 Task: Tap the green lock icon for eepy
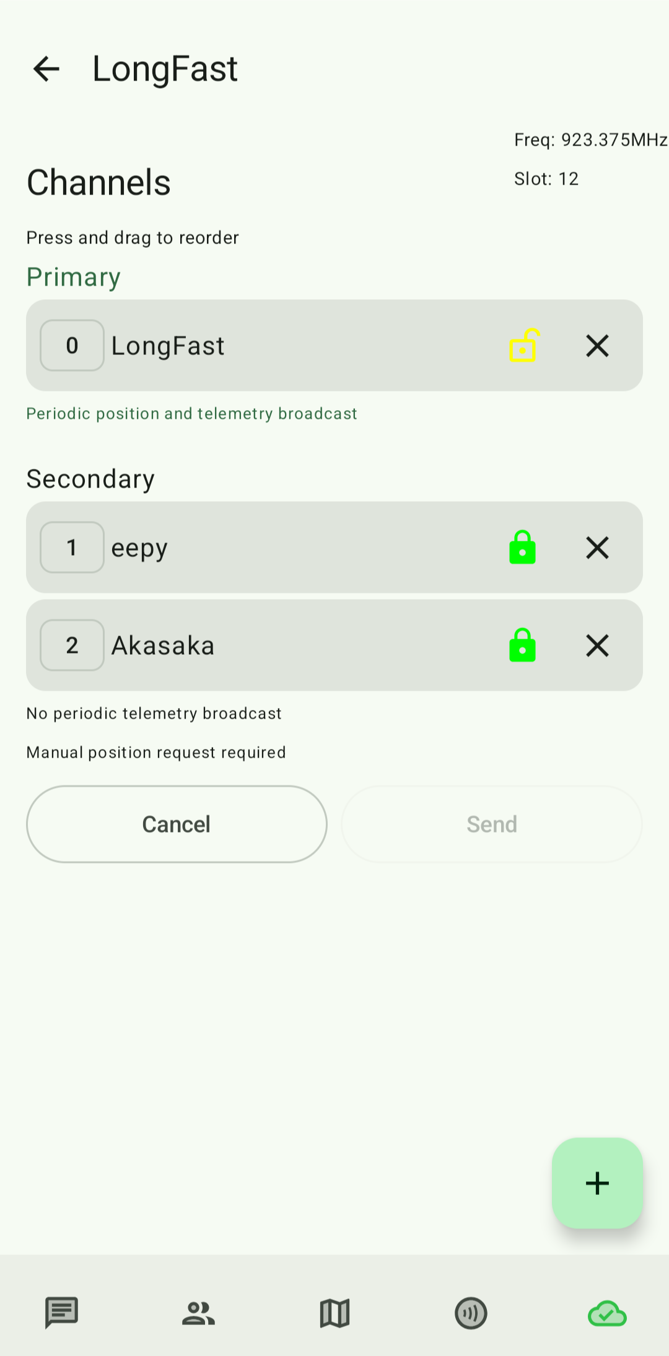click(522, 548)
